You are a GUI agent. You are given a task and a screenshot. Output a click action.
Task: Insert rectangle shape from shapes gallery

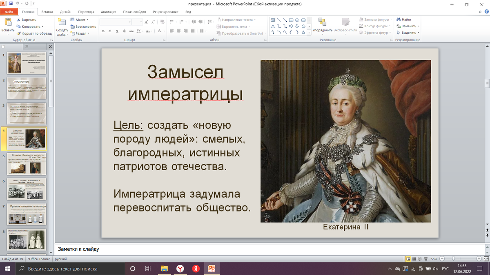point(291,20)
